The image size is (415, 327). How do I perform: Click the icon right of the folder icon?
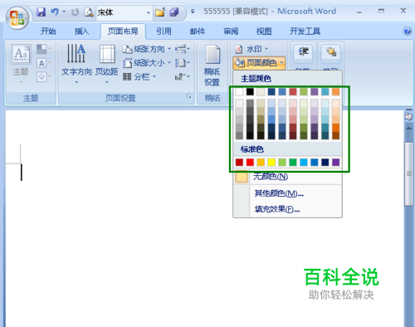pyautogui.click(x=174, y=12)
